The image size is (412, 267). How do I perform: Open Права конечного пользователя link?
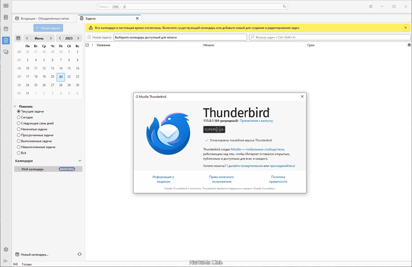(221, 179)
